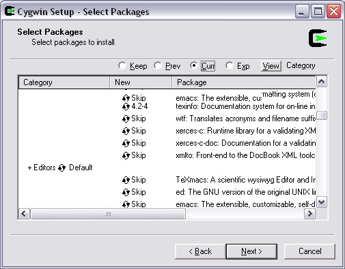Click the vertical scrollbar thumb

tap(322, 115)
